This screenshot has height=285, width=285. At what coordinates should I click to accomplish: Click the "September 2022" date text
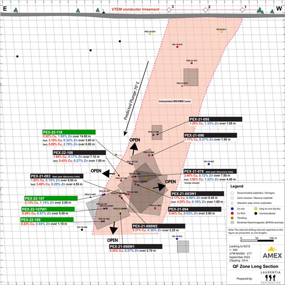pos(239,257)
